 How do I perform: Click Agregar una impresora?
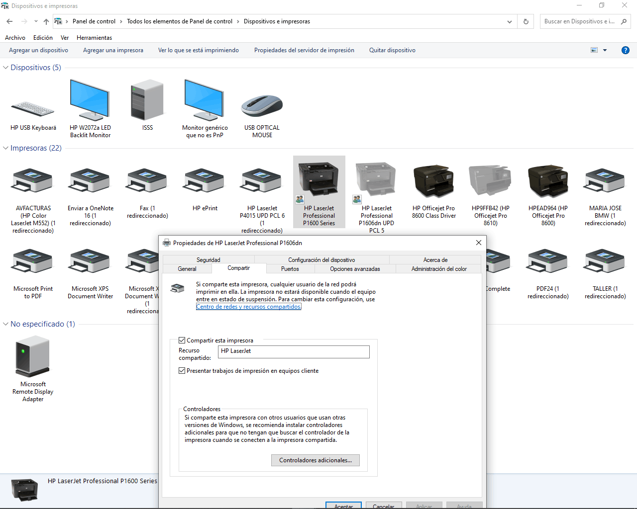tap(113, 50)
